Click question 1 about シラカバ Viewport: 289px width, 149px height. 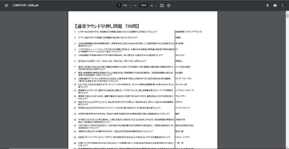click(x=117, y=32)
